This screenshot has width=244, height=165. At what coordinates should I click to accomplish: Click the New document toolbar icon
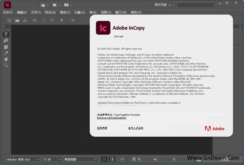click(9, 20)
